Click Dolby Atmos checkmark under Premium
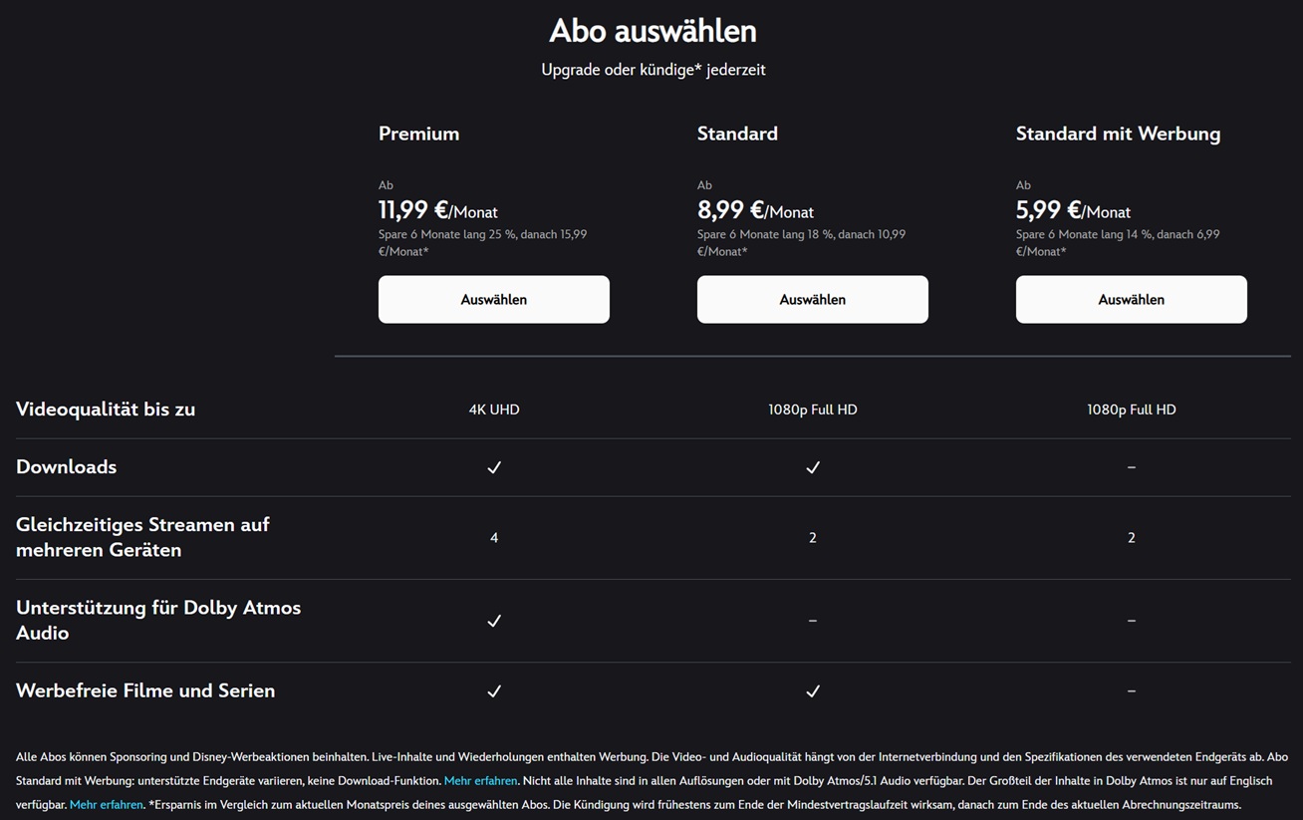This screenshot has height=820, width=1303. (x=494, y=621)
